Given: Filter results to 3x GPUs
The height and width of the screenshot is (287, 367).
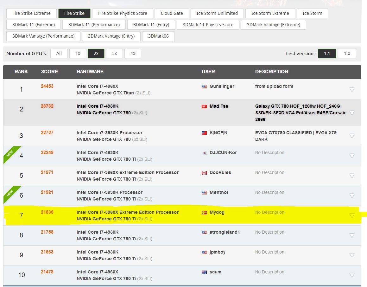Looking at the screenshot, I should 114,53.
